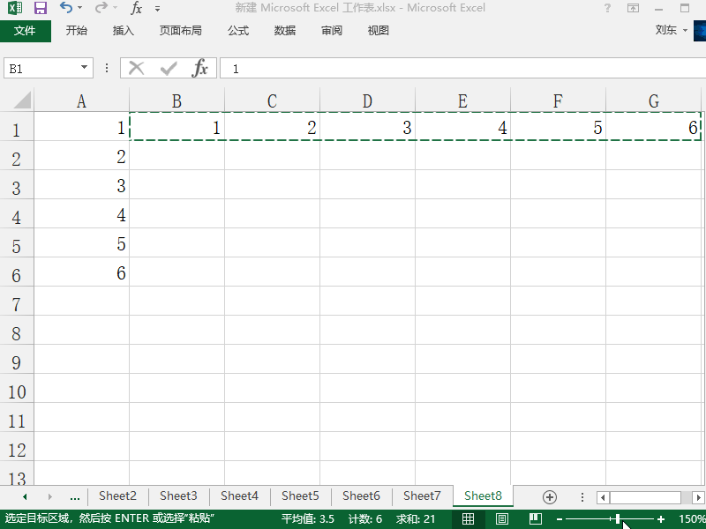
Task: Open the Name Box dropdown arrow
Action: click(85, 67)
